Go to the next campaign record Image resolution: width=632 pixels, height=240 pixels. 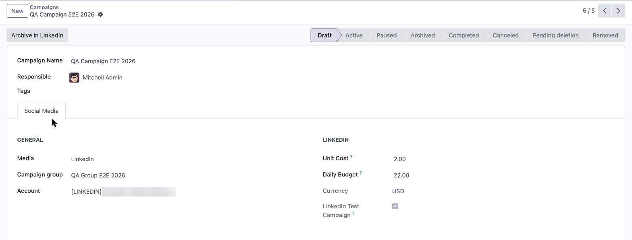point(618,11)
